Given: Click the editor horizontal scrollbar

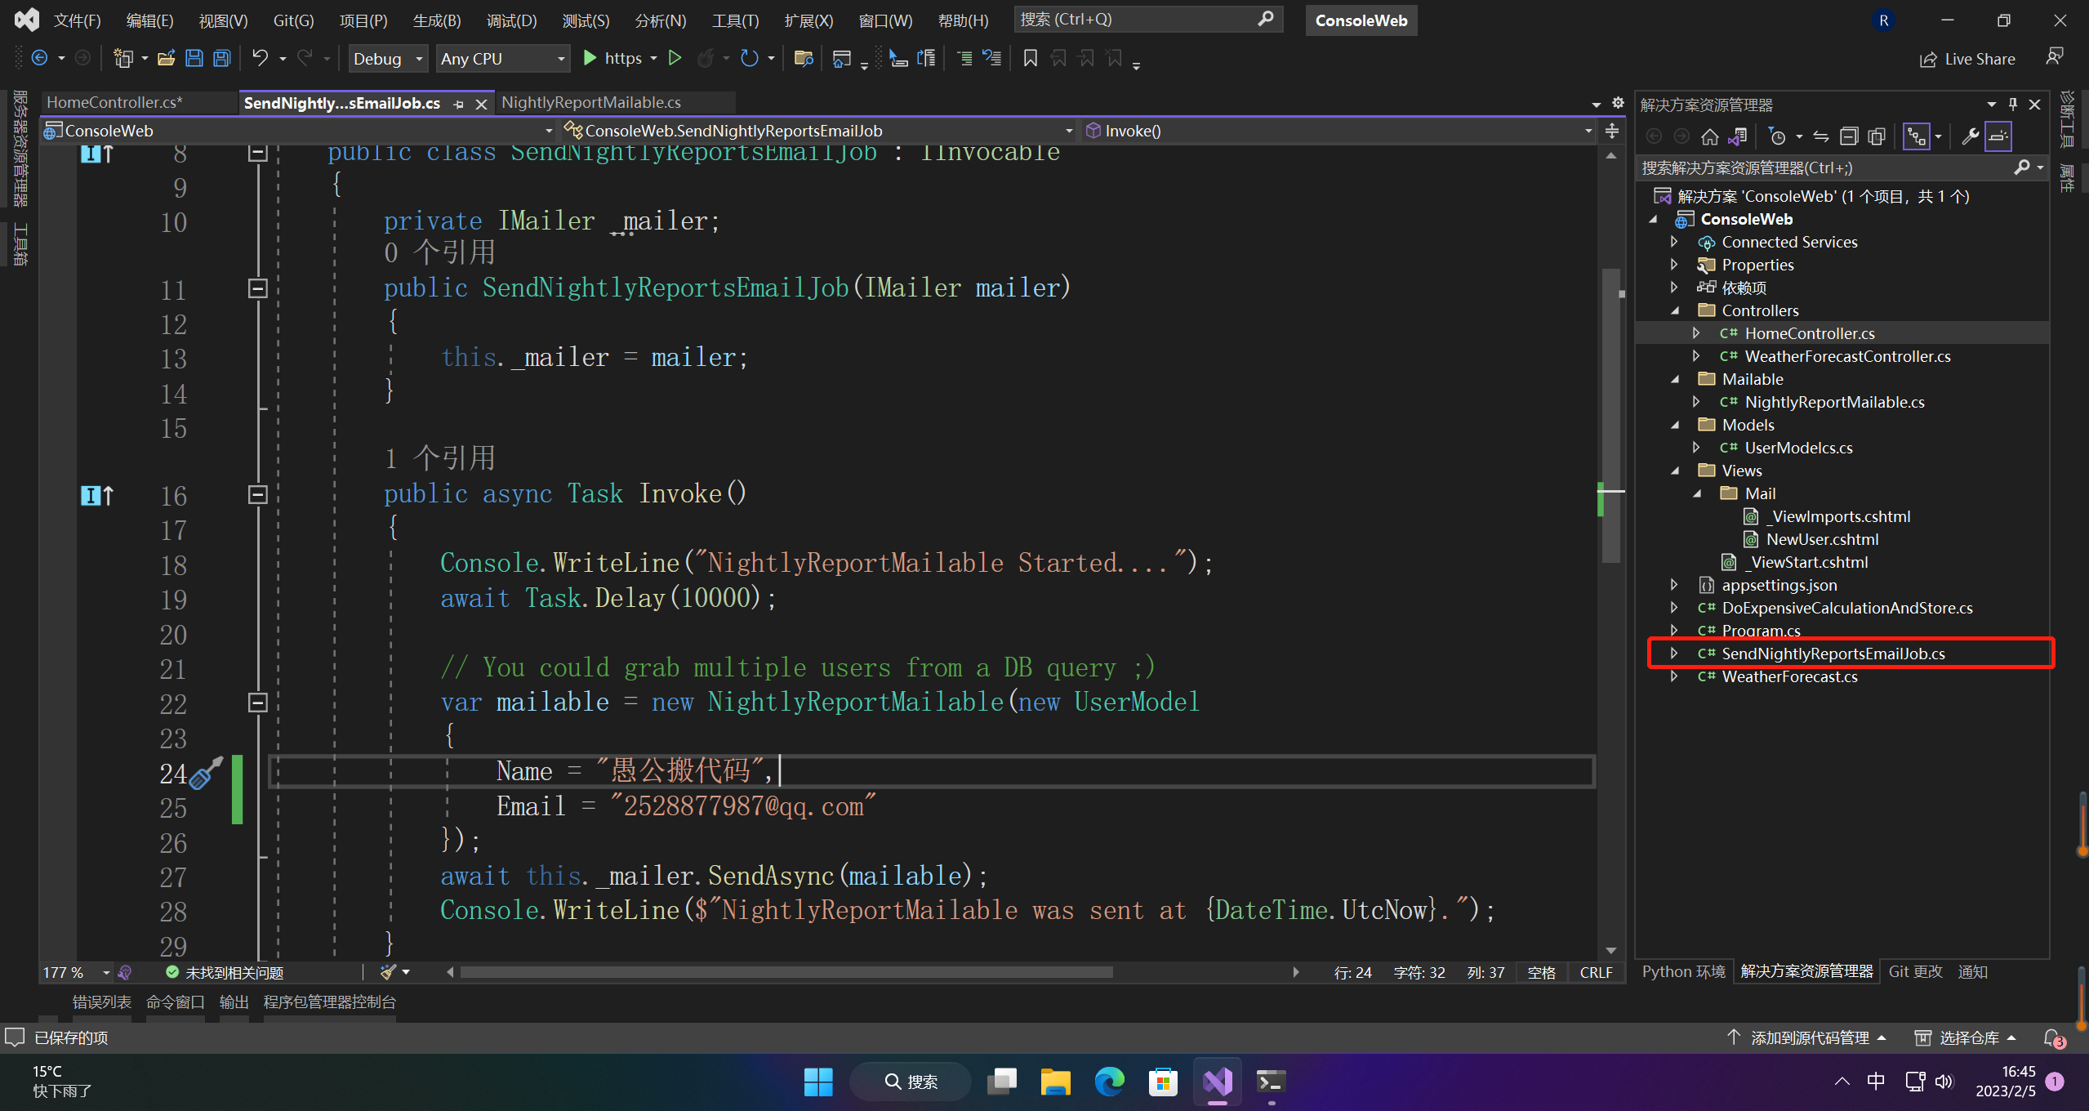Looking at the screenshot, I should click(786, 972).
